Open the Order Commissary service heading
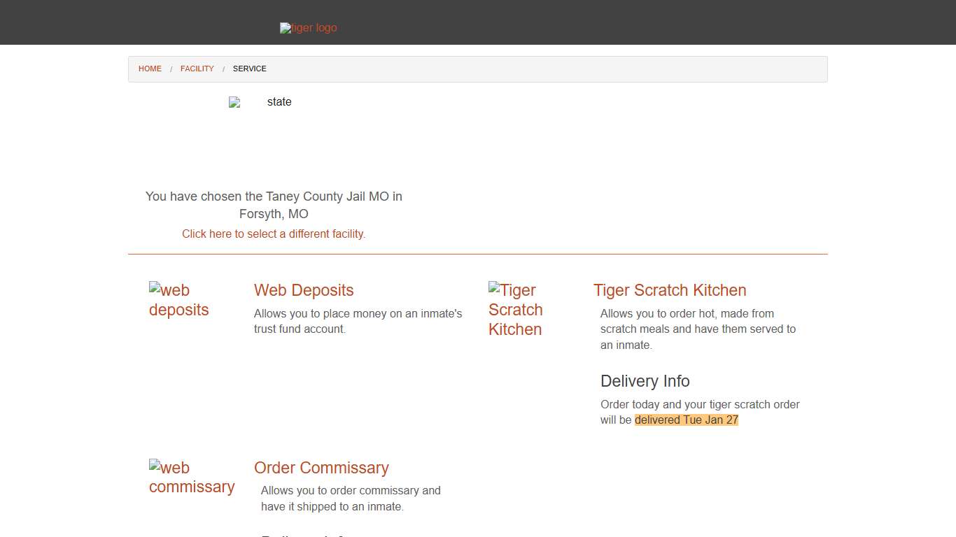This screenshot has width=956, height=537. coord(321,468)
